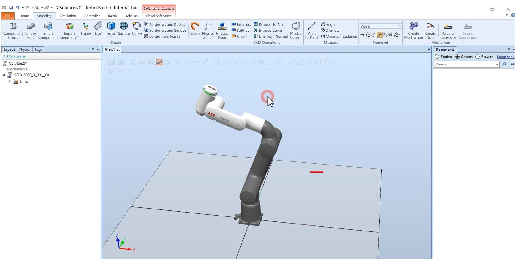Select Solution20* in the Layout tree
Screen dimensions: 515x259
point(18,63)
